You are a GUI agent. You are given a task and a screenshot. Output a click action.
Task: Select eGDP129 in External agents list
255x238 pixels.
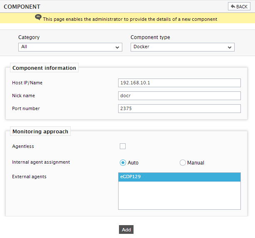click(x=179, y=177)
